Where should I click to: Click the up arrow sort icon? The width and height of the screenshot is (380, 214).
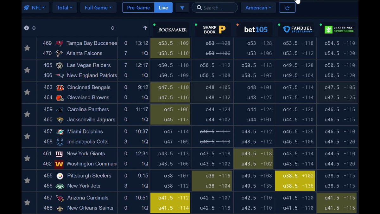[145, 28]
